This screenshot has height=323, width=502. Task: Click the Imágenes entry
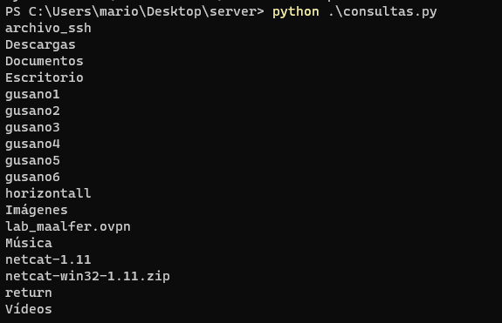pos(37,211)
